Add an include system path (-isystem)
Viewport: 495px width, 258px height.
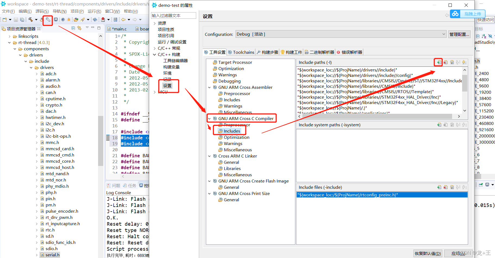tap(439, 125)
